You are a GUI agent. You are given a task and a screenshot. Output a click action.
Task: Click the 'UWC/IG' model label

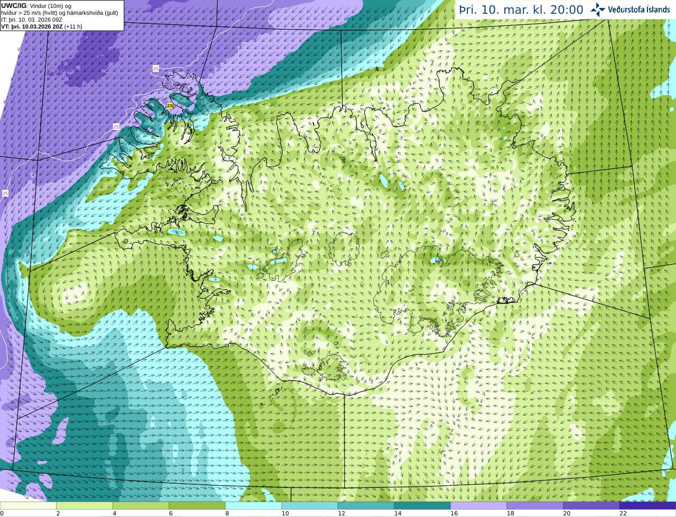[x=13, y=6]
